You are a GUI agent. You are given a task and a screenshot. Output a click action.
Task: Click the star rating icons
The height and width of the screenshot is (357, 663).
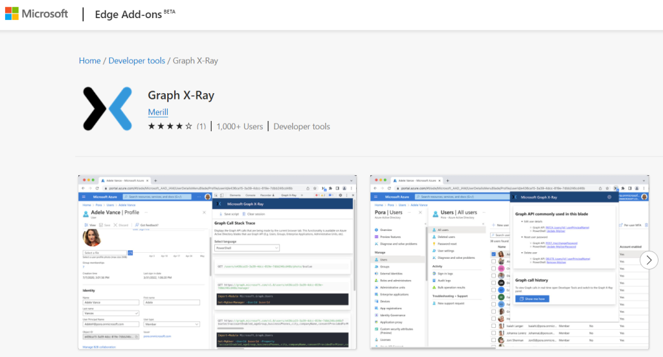pyautogui.click(x=170, y=126)
